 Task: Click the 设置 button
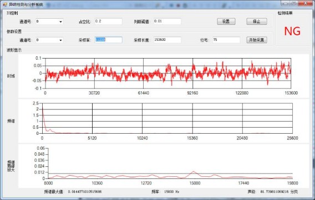(x=226, y=22)
